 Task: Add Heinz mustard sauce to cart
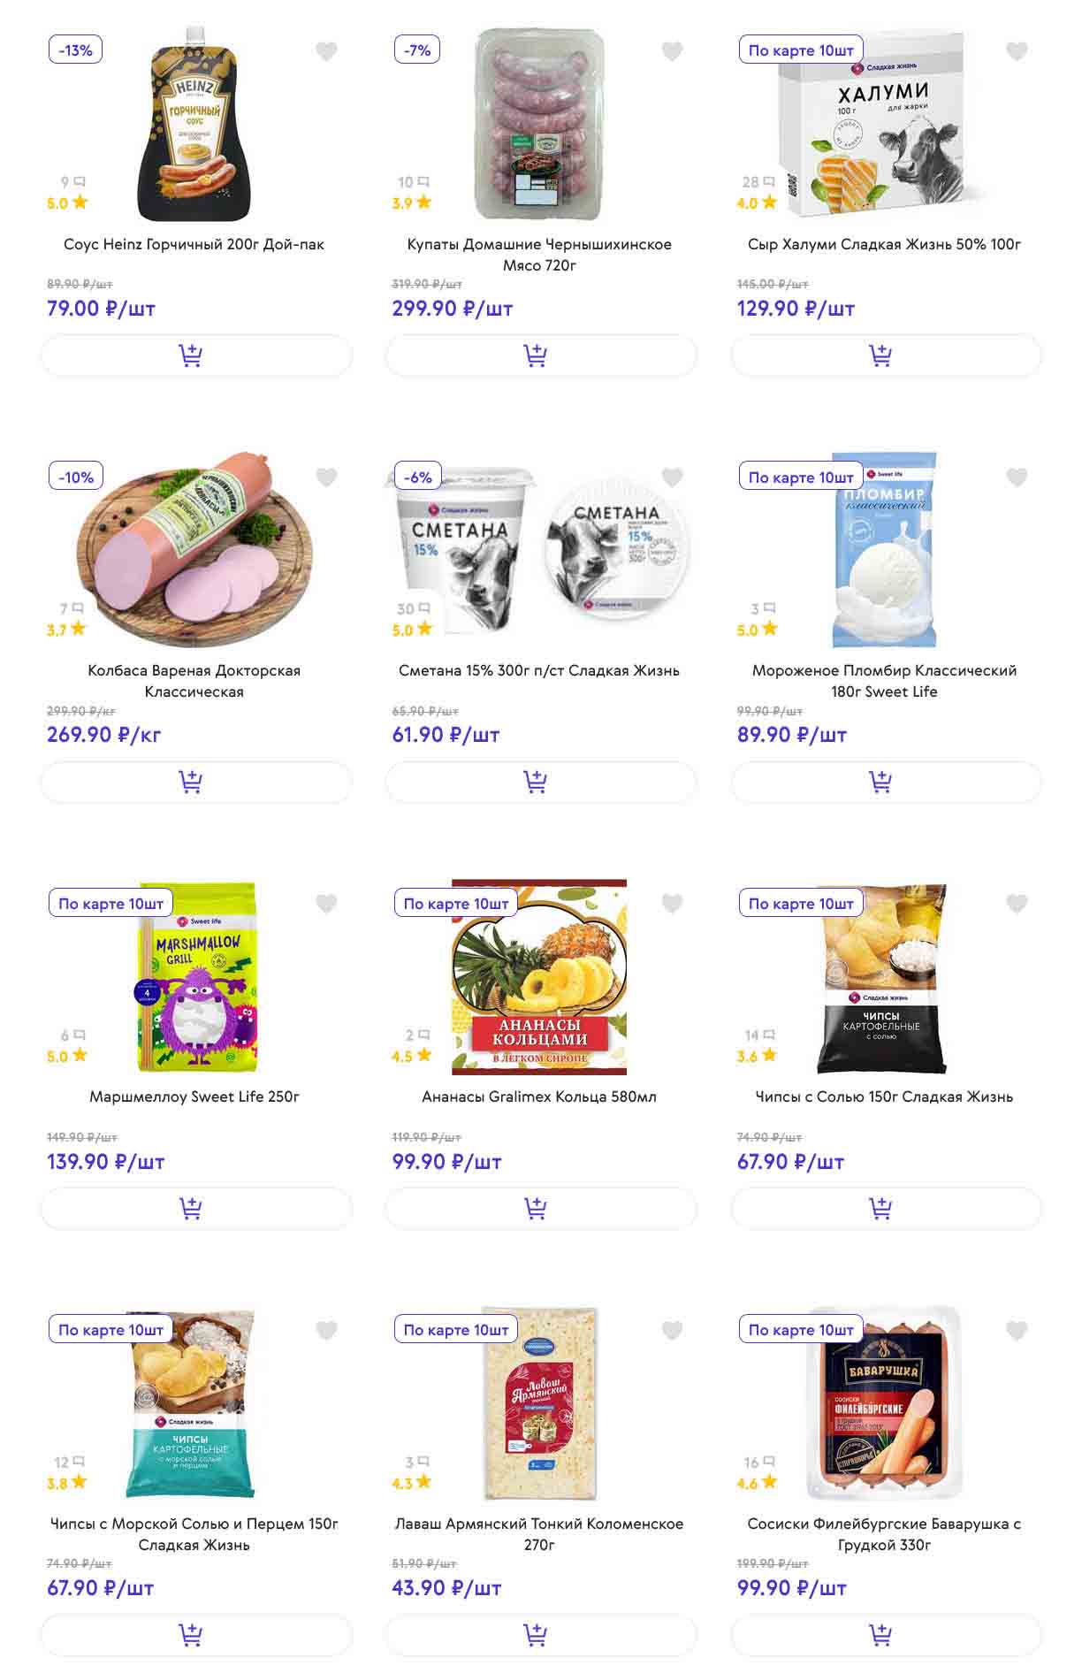pos(195,355)
